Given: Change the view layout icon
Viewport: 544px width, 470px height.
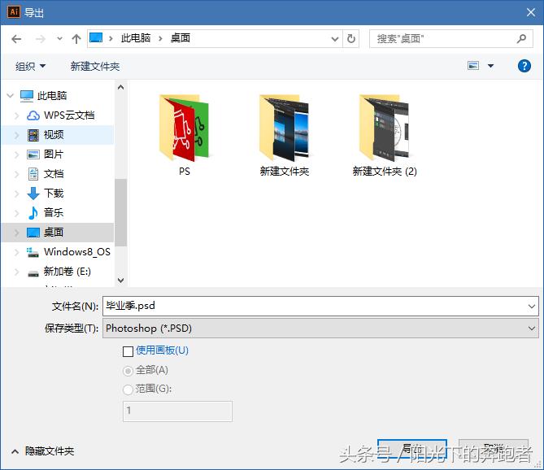Looking at the screenshot, I should click(x=473, y=66).
